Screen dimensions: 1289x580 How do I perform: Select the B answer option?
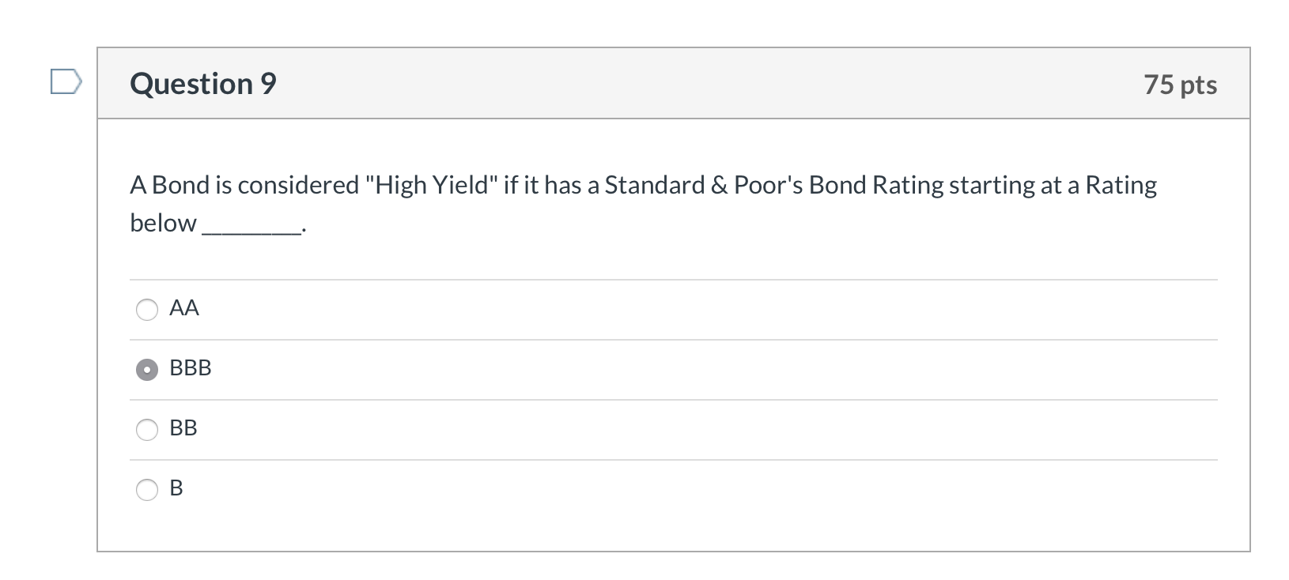pyautogui.click(x=147, y=490)
